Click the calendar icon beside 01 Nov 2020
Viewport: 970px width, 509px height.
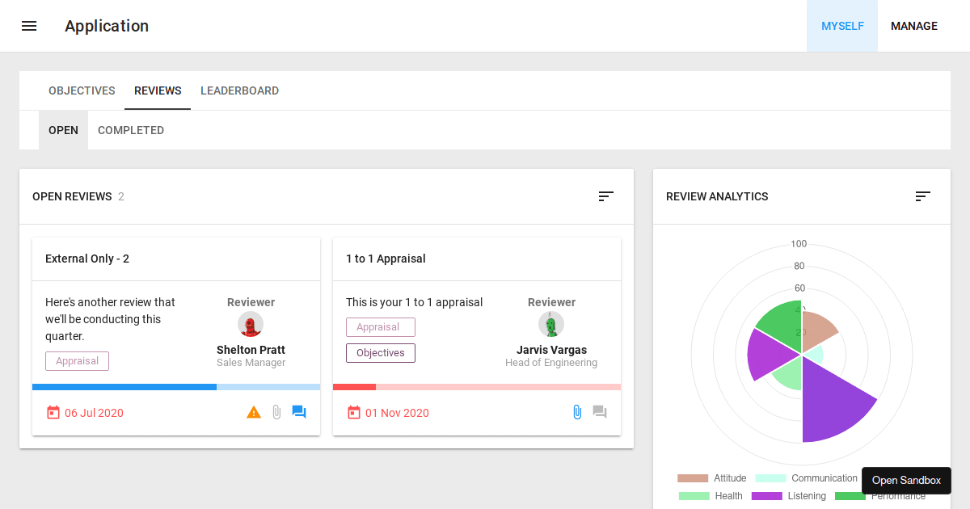coord(354,411)
